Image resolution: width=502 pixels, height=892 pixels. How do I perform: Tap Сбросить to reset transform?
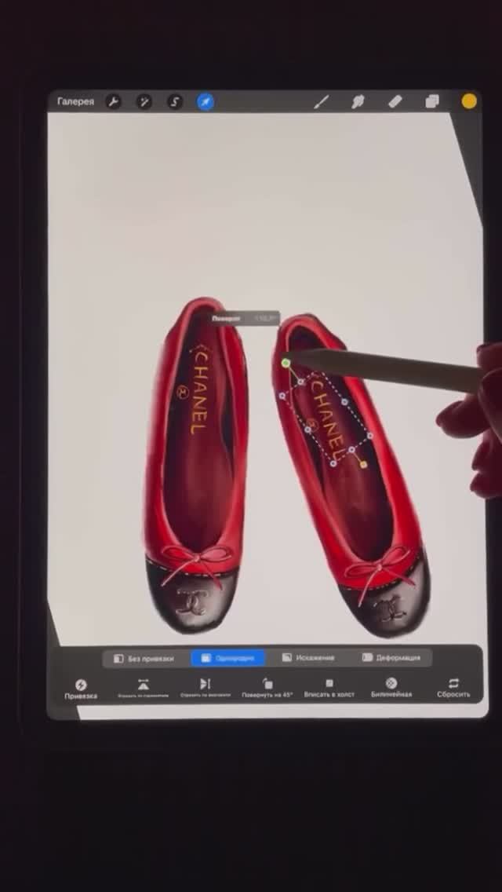point(453,688)
